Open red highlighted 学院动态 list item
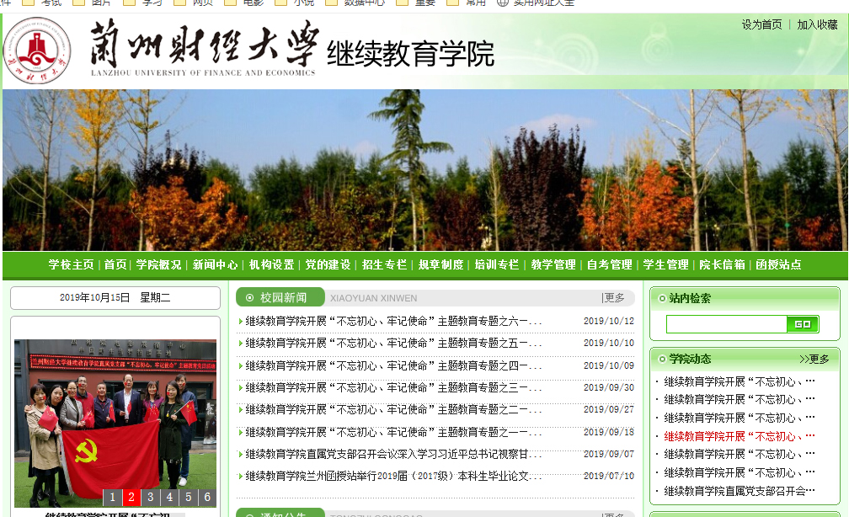This screenshot has height=517, width=849. 739,436
